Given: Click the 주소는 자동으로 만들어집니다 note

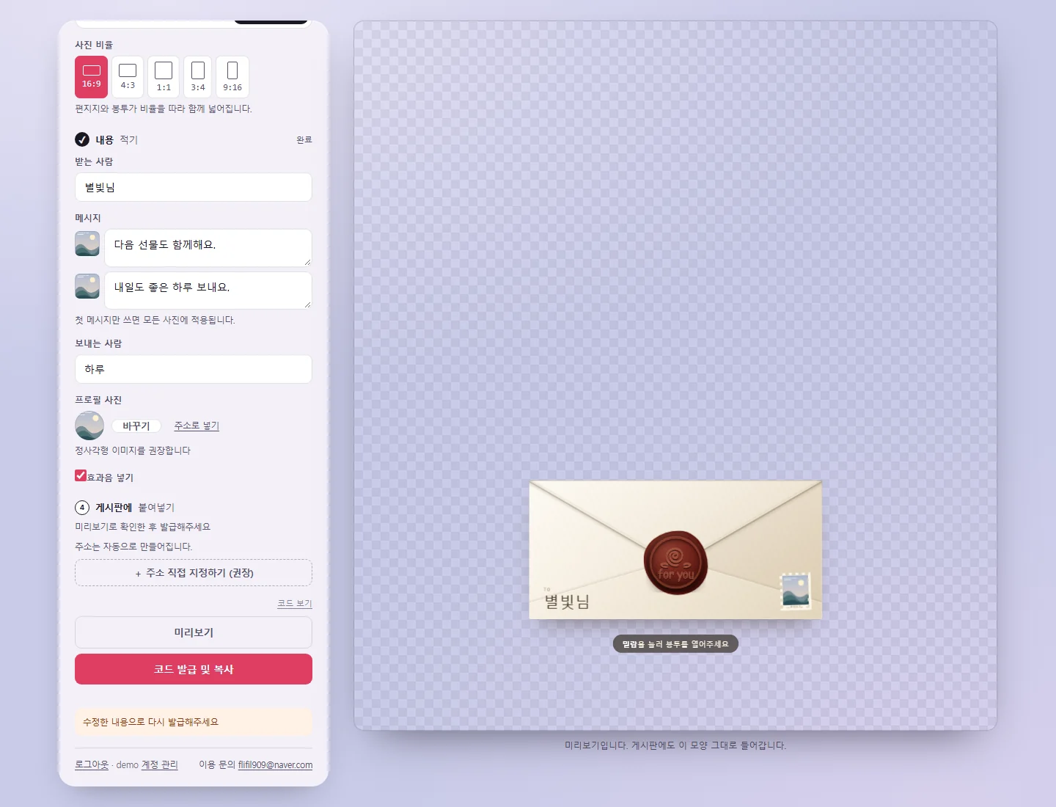Looking at the screenshot, I should (133, 547).
